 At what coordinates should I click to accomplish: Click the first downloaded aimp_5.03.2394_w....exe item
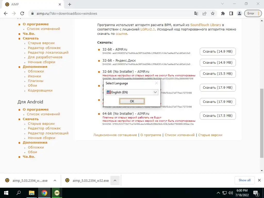click(x=26, y=180)
